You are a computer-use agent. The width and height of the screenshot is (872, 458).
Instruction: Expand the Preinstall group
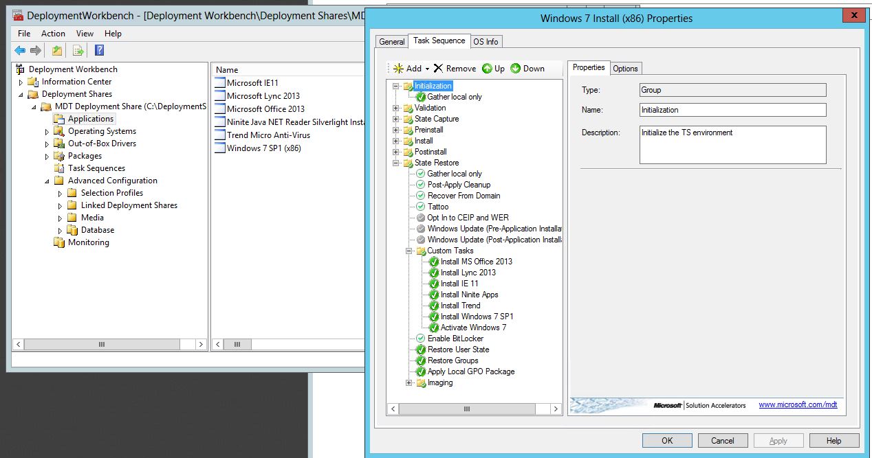tap(395, 130)
